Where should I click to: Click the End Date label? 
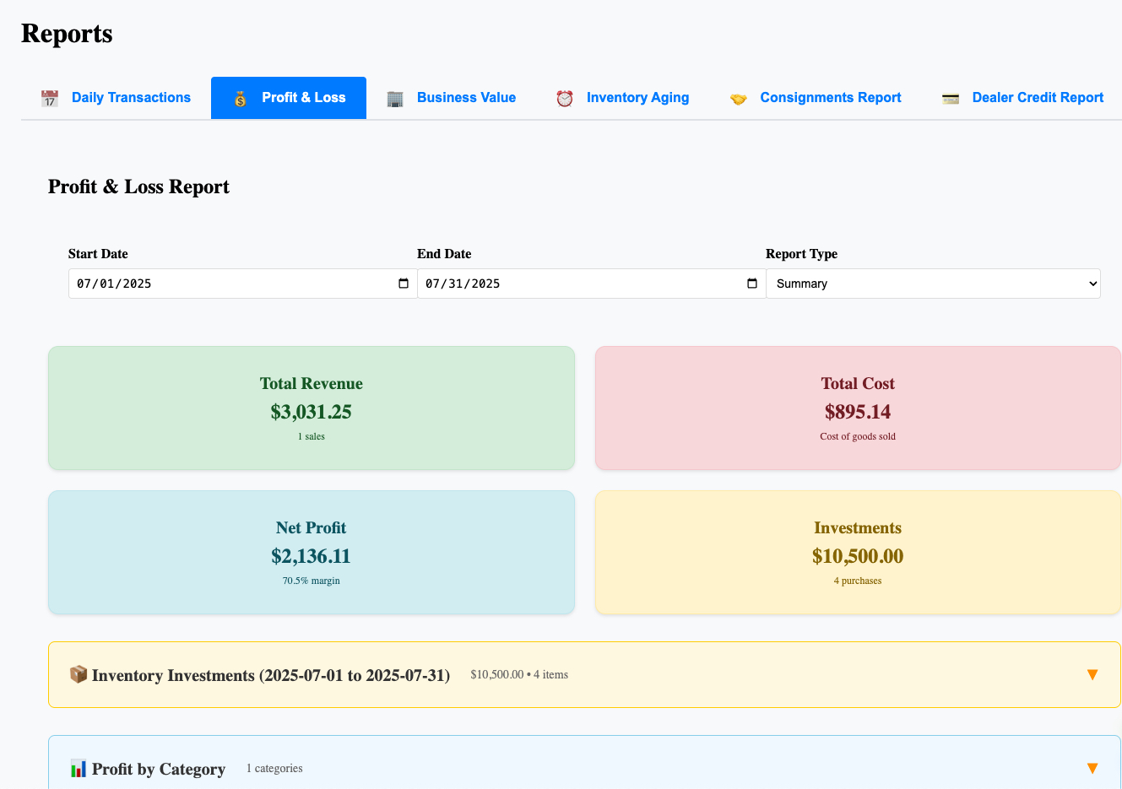pyautogui.click(x=444, y=254)
